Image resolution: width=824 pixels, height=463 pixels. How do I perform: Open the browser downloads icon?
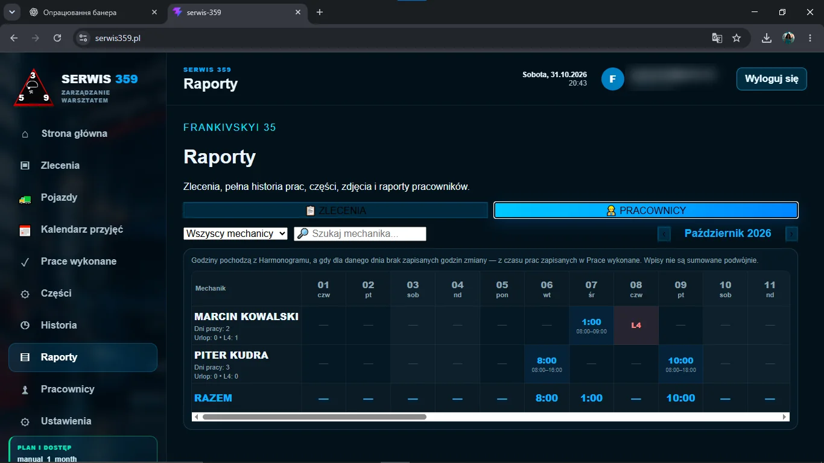pyautogui.click(x=767, y=38)
